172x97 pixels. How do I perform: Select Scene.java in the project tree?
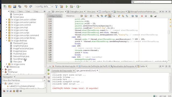point(18,14)
